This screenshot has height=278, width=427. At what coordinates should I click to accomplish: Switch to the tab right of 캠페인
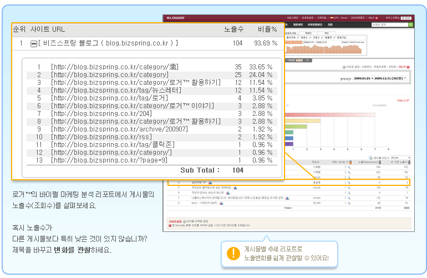point(327,33)
